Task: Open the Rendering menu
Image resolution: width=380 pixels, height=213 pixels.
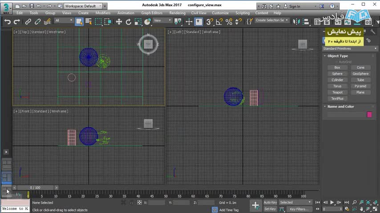Action: (178, 13)
